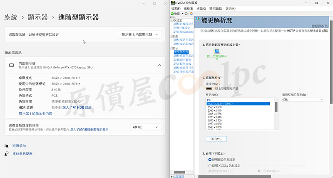Click the NVIDIA Control Panel title icon
The height and width of the screenshot is (178, 333).
click(x=173, y=3)
